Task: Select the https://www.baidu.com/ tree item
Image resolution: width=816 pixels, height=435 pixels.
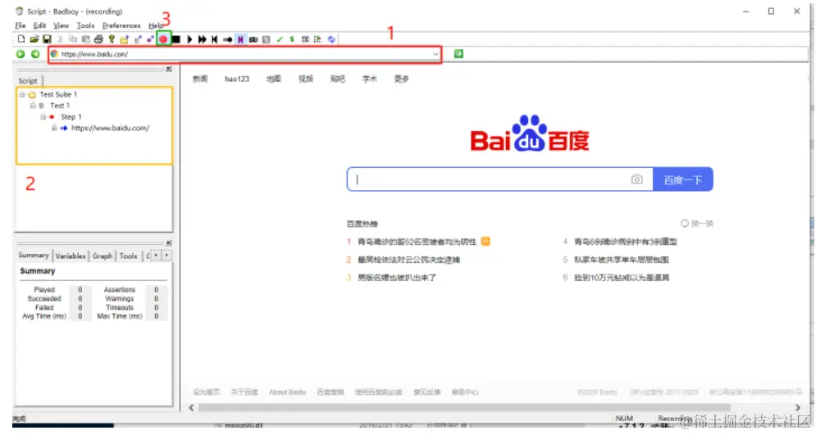Action: (x=111, y=128)
